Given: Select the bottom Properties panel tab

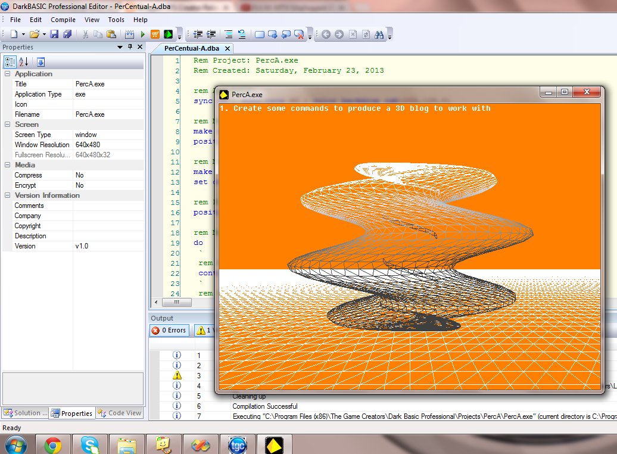Looking at the screenshot, I should pyautogui.click(x=72, y=413).
